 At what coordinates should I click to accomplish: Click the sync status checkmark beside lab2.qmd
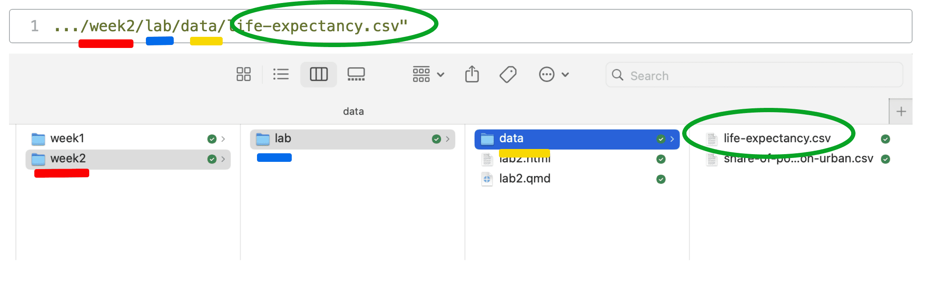coord(661,179)
